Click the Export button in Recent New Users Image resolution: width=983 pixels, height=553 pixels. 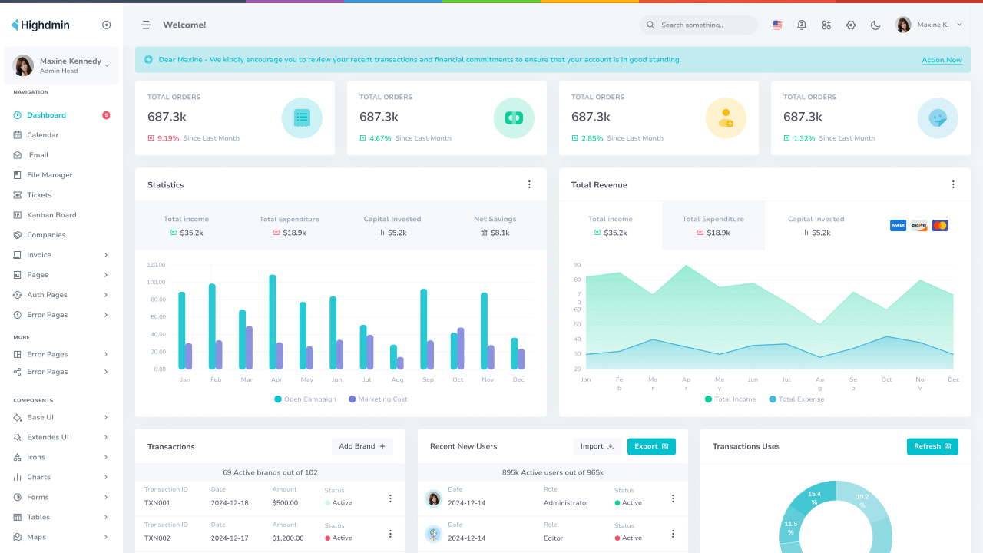(651, 445)
